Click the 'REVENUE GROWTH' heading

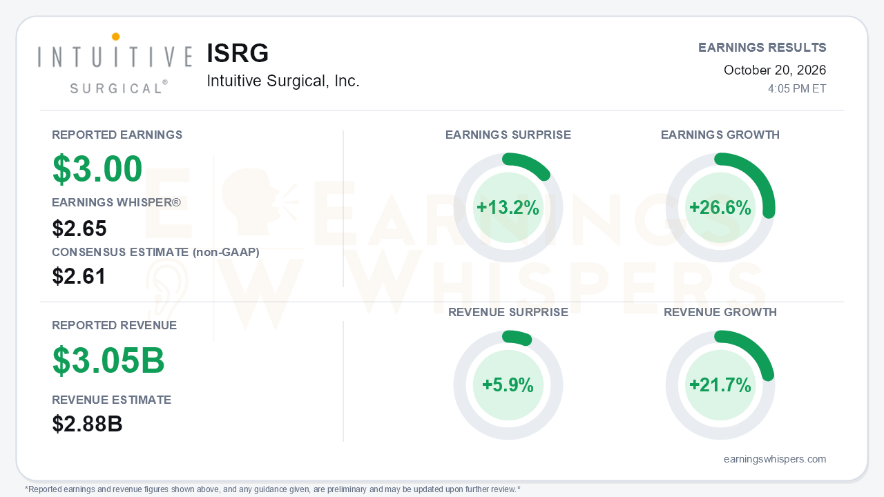pos(720,312)
